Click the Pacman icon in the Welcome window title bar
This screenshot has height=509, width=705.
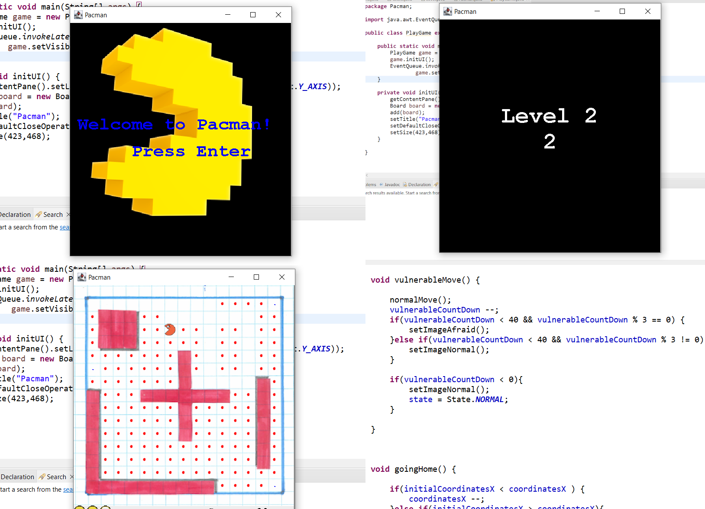[x=78, y=15]
